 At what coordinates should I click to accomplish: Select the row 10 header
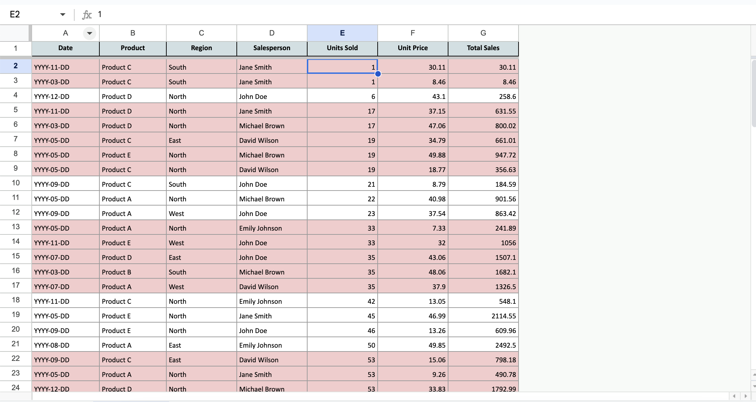[x=16, y=183]
